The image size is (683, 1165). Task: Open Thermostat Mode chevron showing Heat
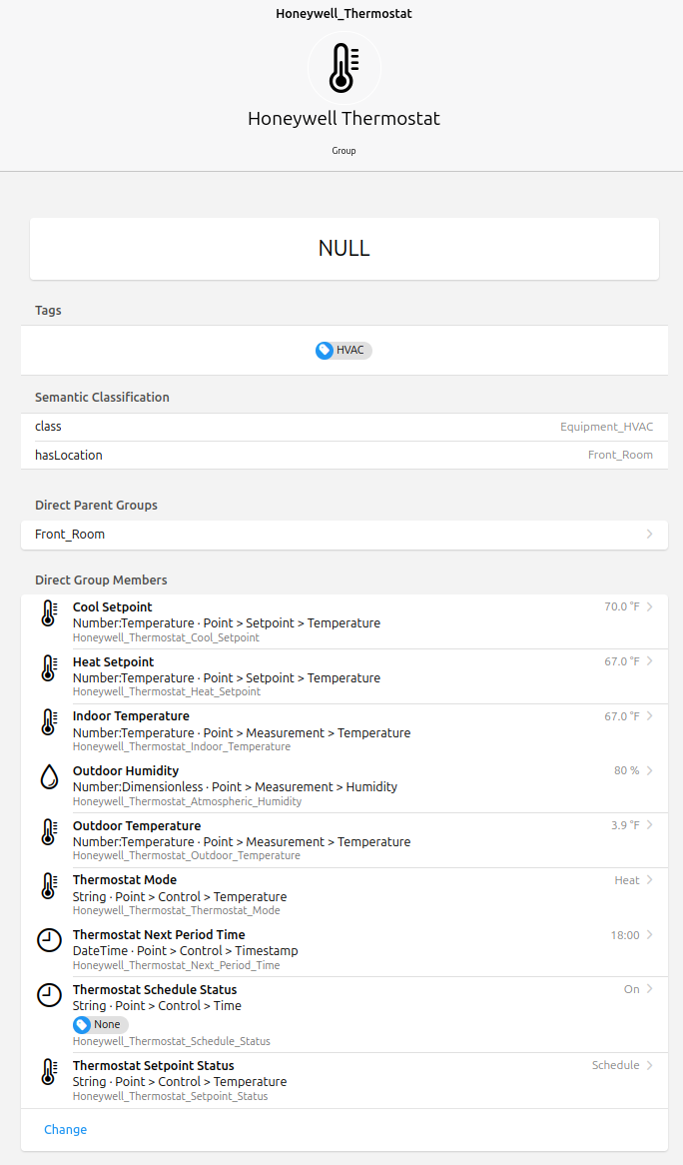point(650,880)
